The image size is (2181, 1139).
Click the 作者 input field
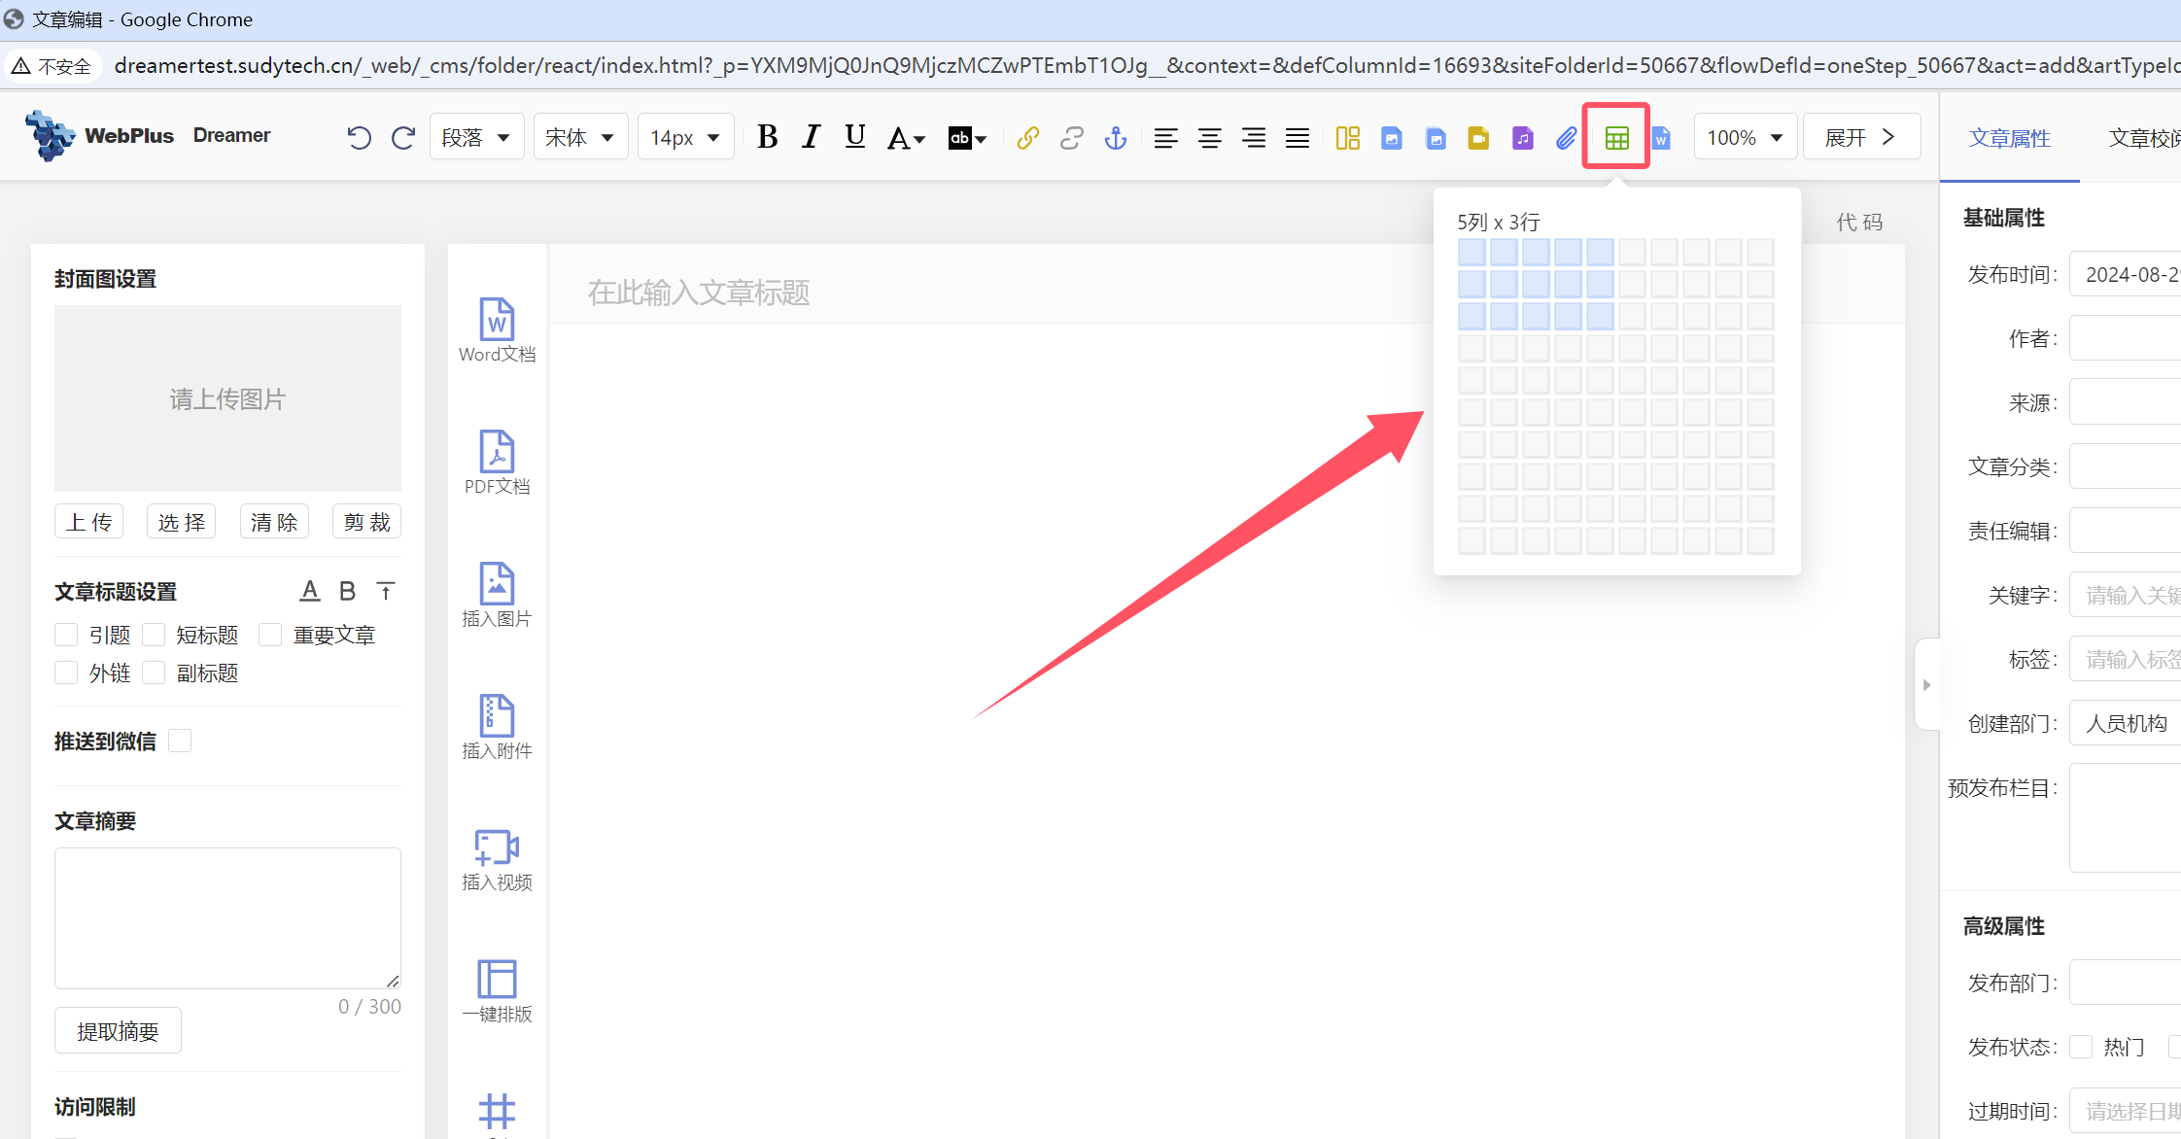[2125, 338]
